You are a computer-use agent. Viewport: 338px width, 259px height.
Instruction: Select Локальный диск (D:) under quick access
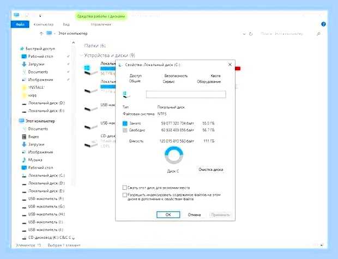coord(46,103)
